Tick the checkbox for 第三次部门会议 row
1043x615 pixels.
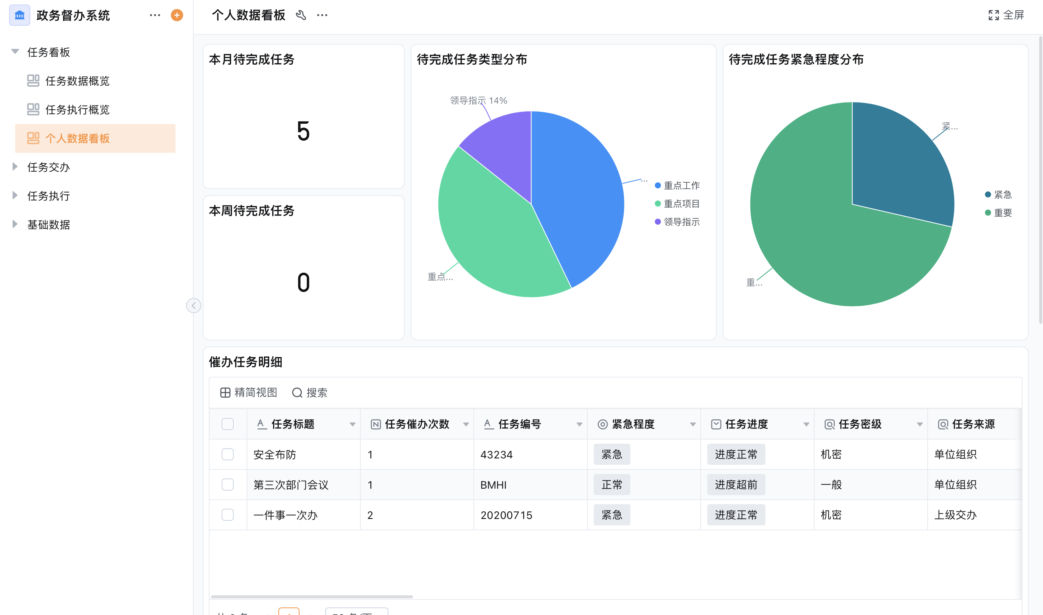pos(228,485)
